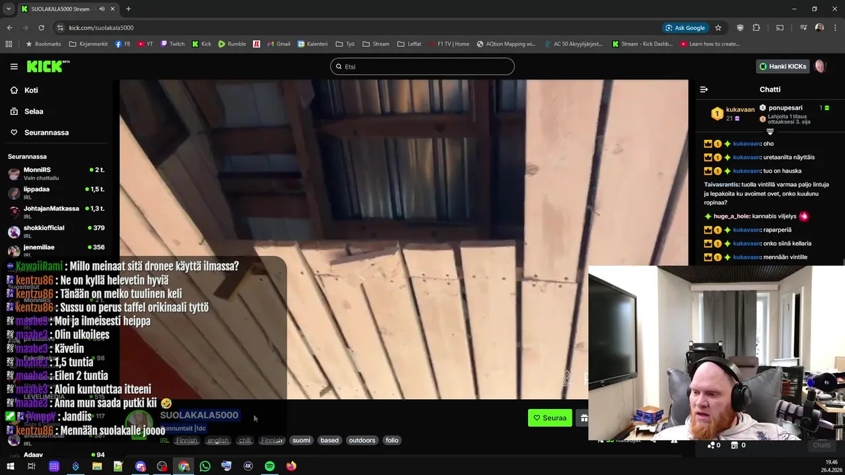Click the KICK logo

coord(48,66)
